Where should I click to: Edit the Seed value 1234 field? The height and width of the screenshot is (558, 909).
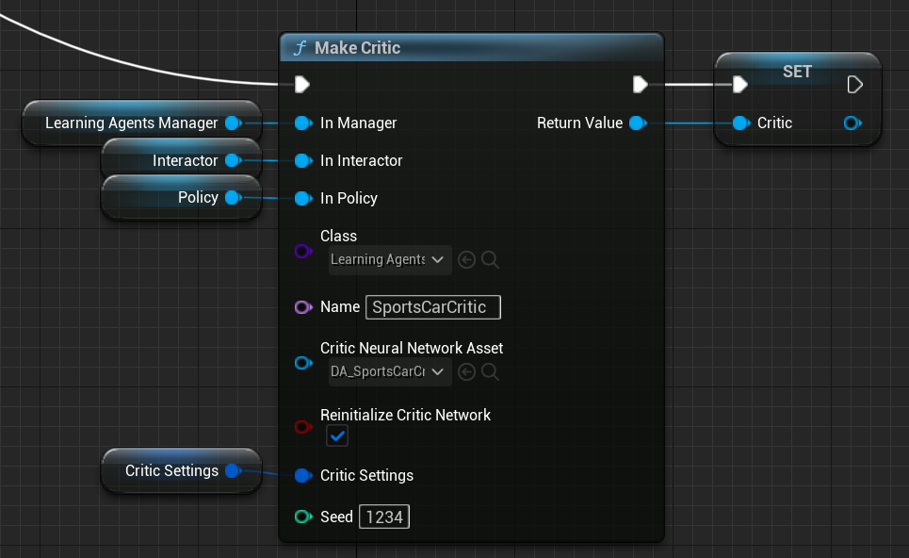[x=384, y=517]
